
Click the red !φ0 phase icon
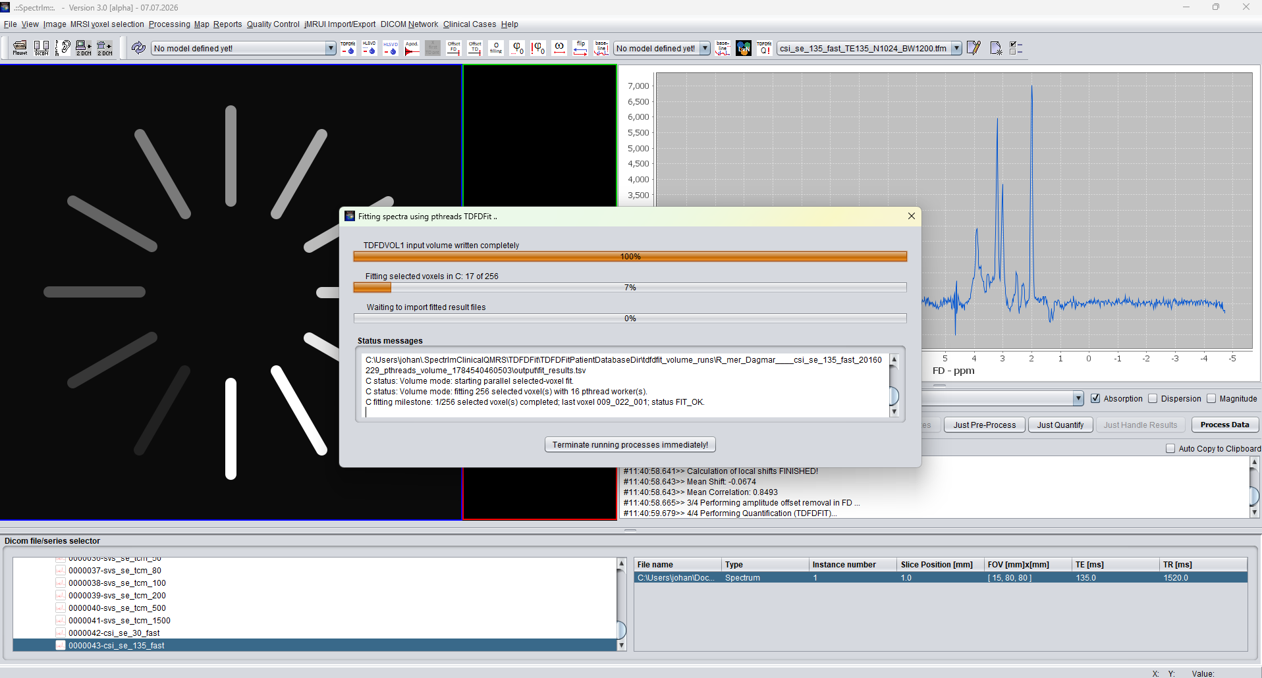pyautogui.click(x=538, y=48)
